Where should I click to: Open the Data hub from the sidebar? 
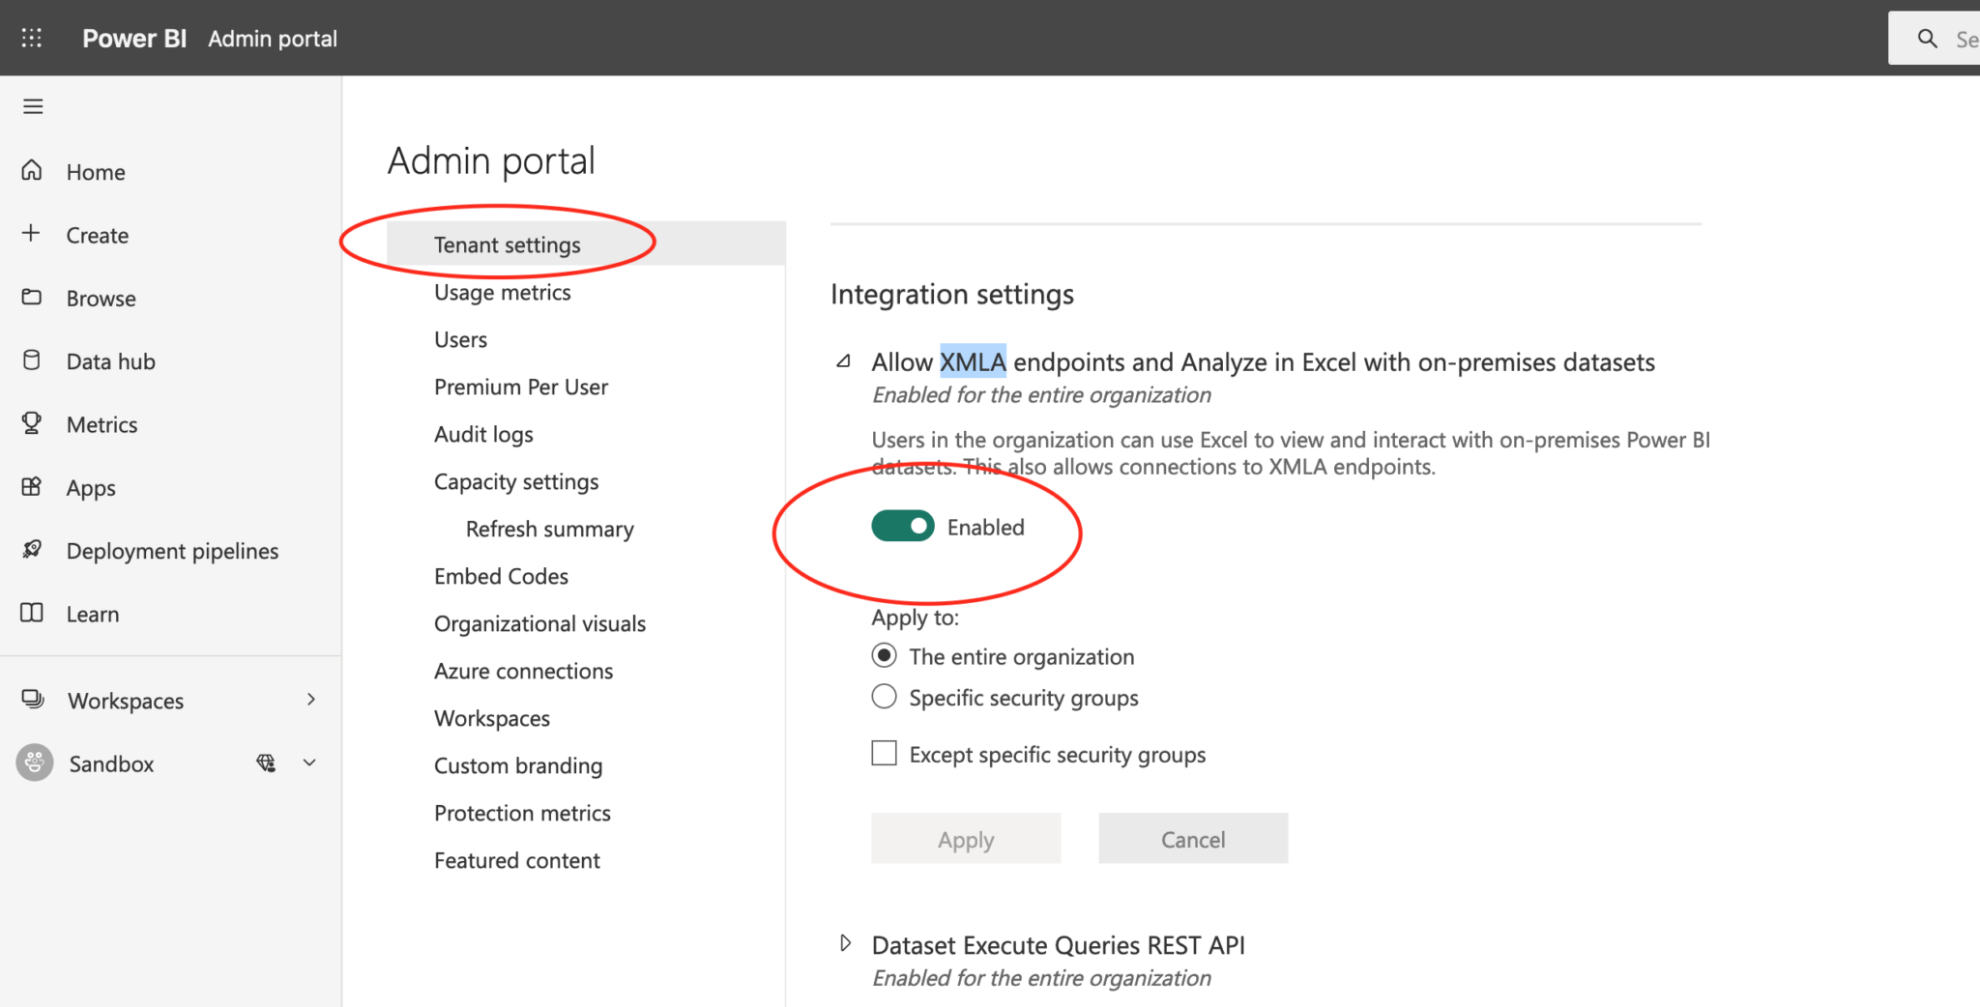32,360
